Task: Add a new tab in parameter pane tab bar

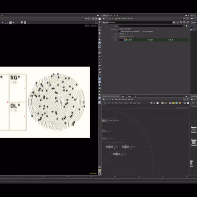Action: click(x=117, y=15)
